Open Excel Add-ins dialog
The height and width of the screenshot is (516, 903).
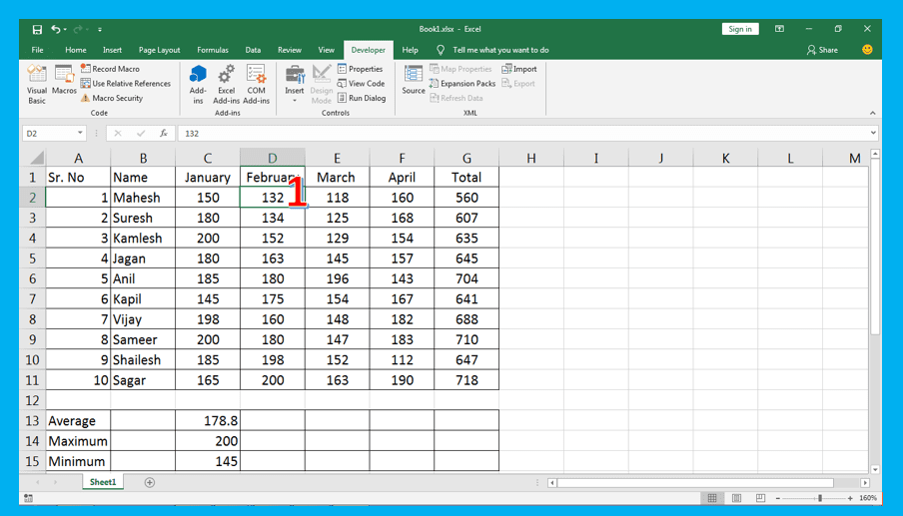click(227, 84)
